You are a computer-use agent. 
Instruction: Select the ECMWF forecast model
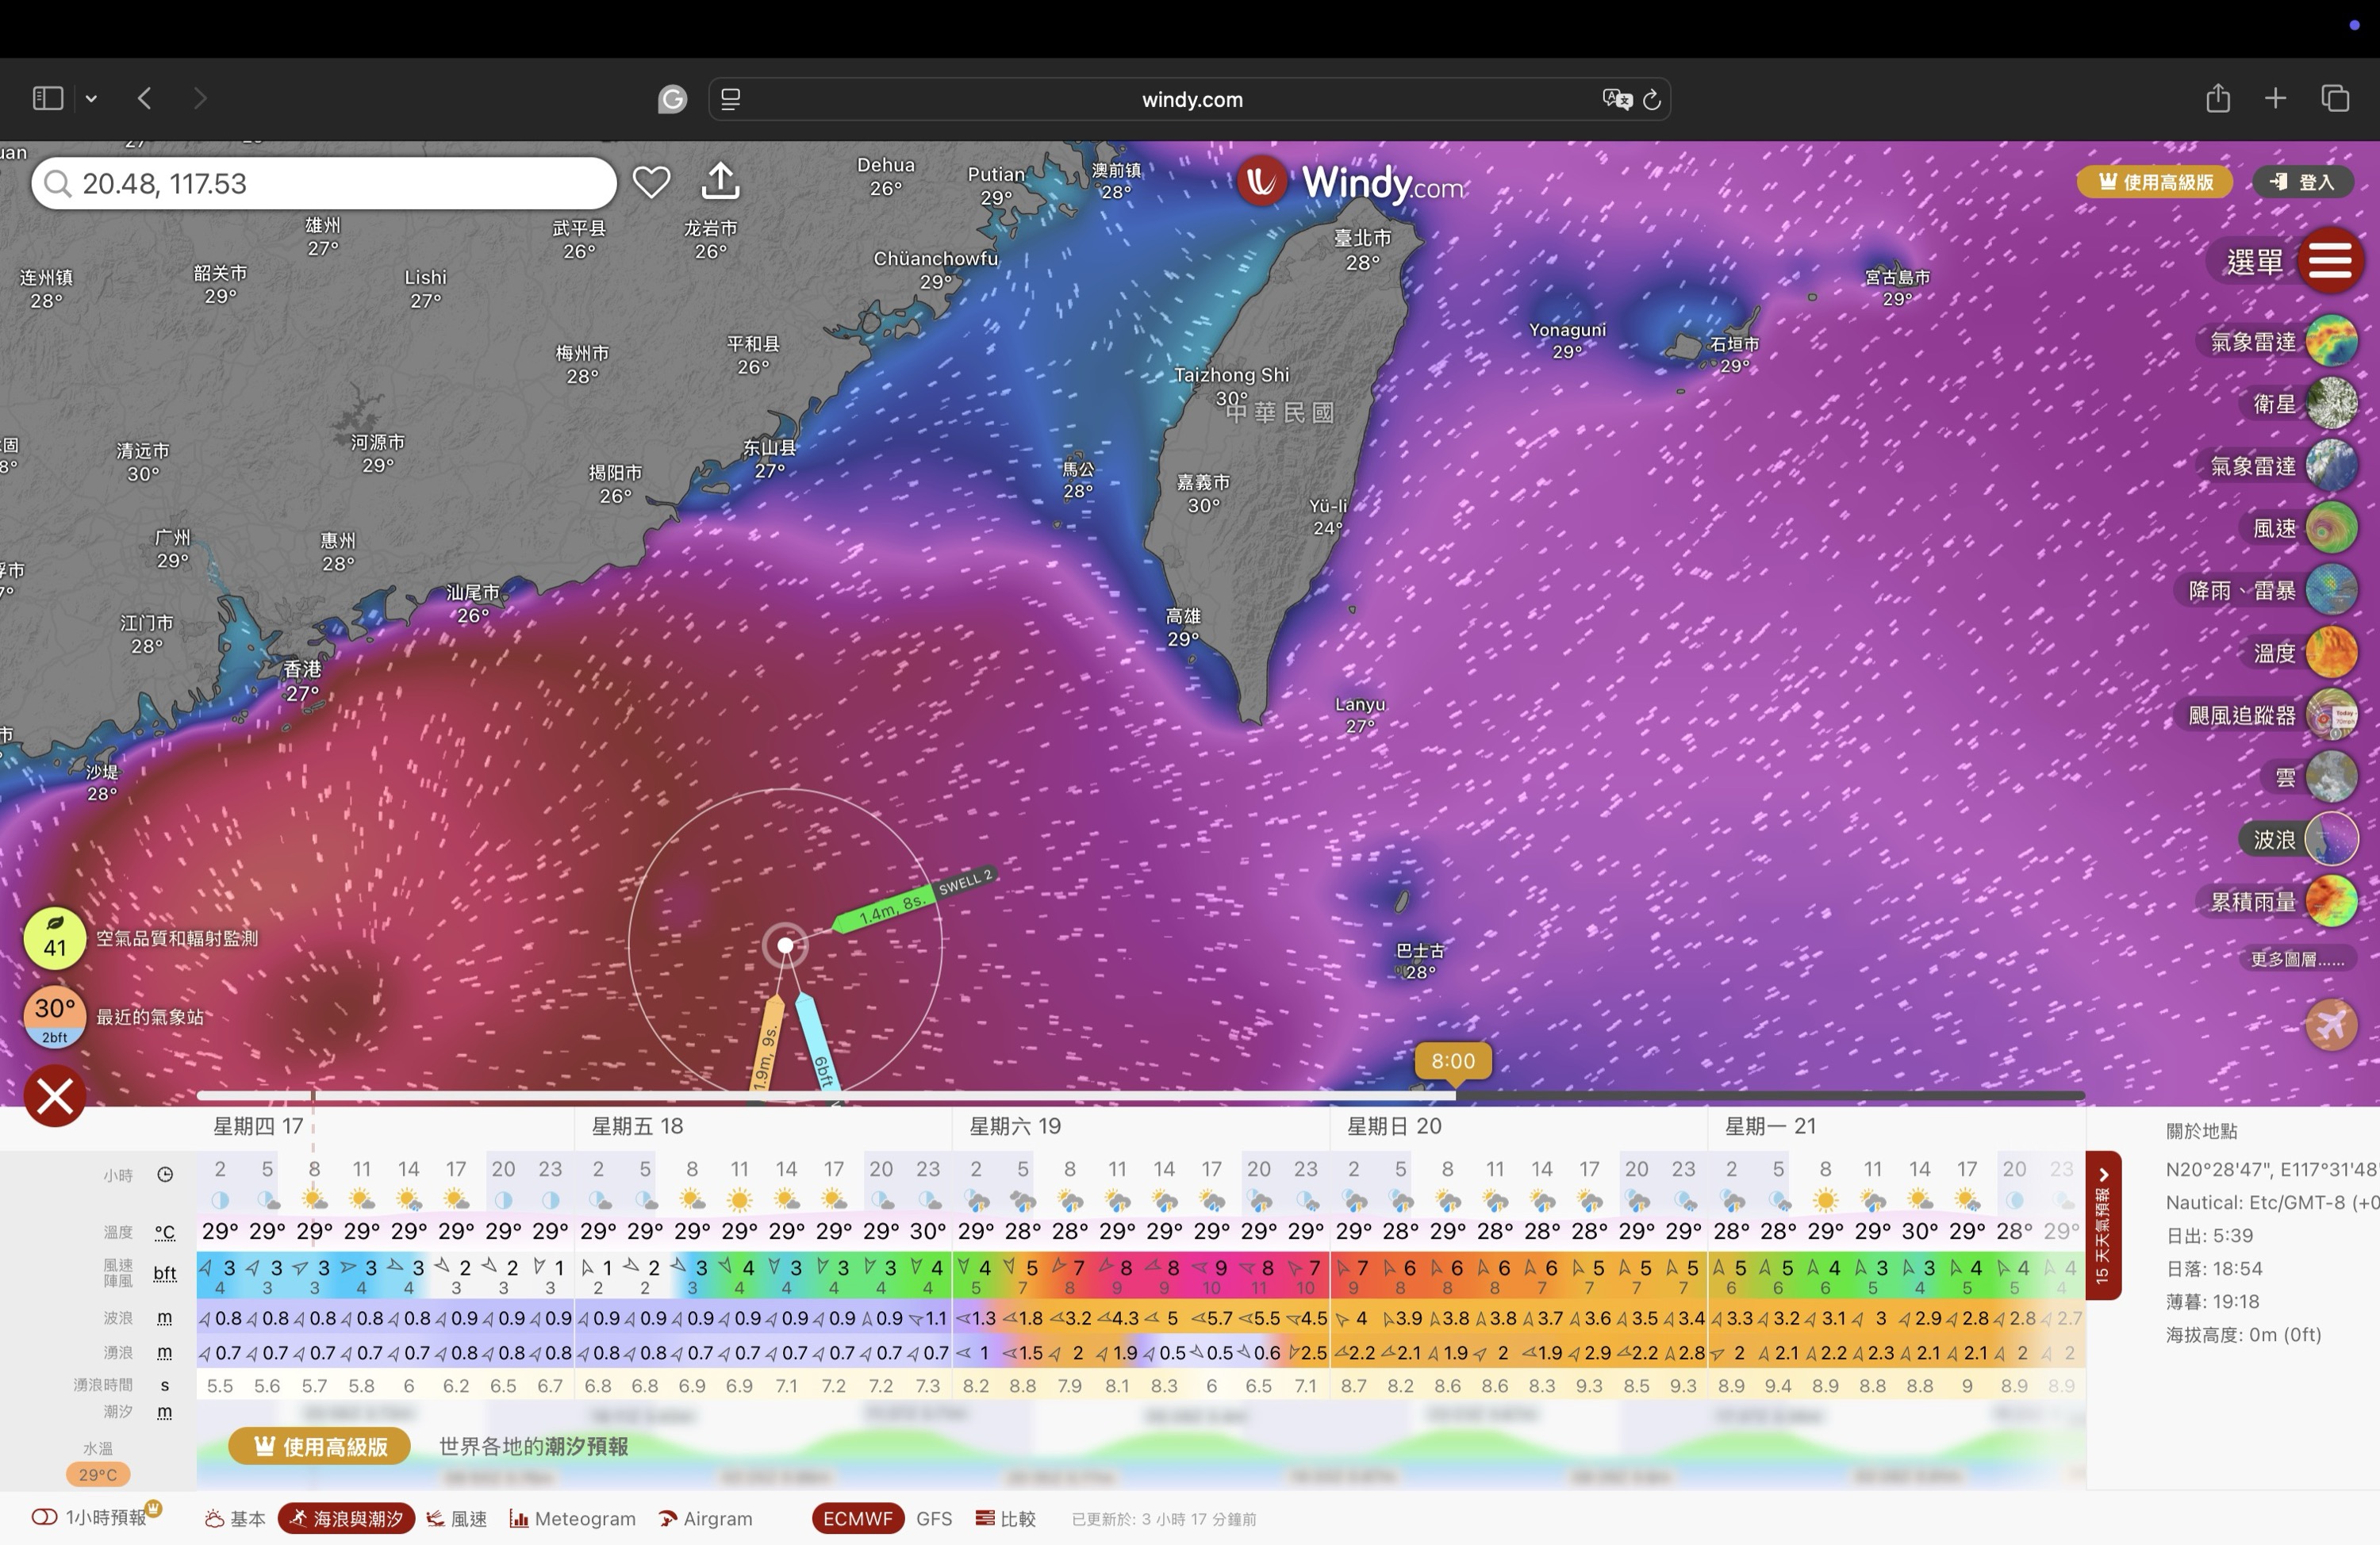point(857,1518)
